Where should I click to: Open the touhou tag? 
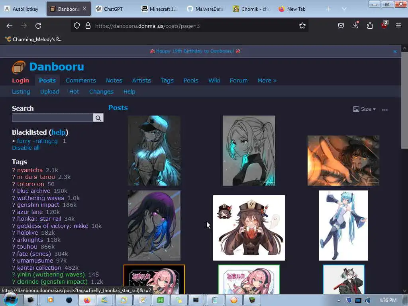tap(27, 247)
